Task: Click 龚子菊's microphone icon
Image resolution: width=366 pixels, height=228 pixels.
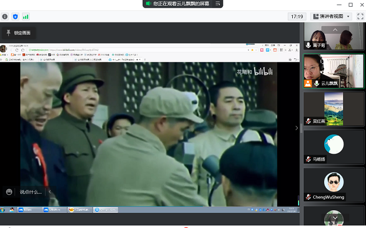Action: pos(308,45)
